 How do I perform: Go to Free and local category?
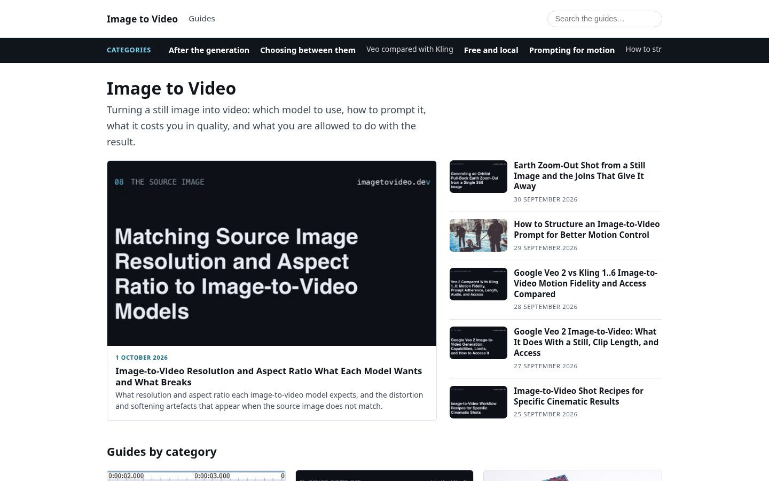point(491,50)
